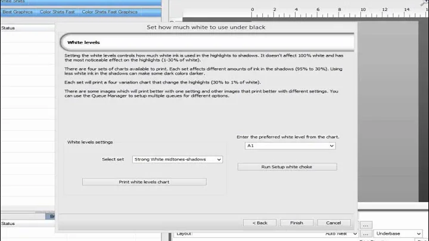This screenshot has height=241, width=429.
Task: Click the upper Status column header
Action: tap(27, 28)
